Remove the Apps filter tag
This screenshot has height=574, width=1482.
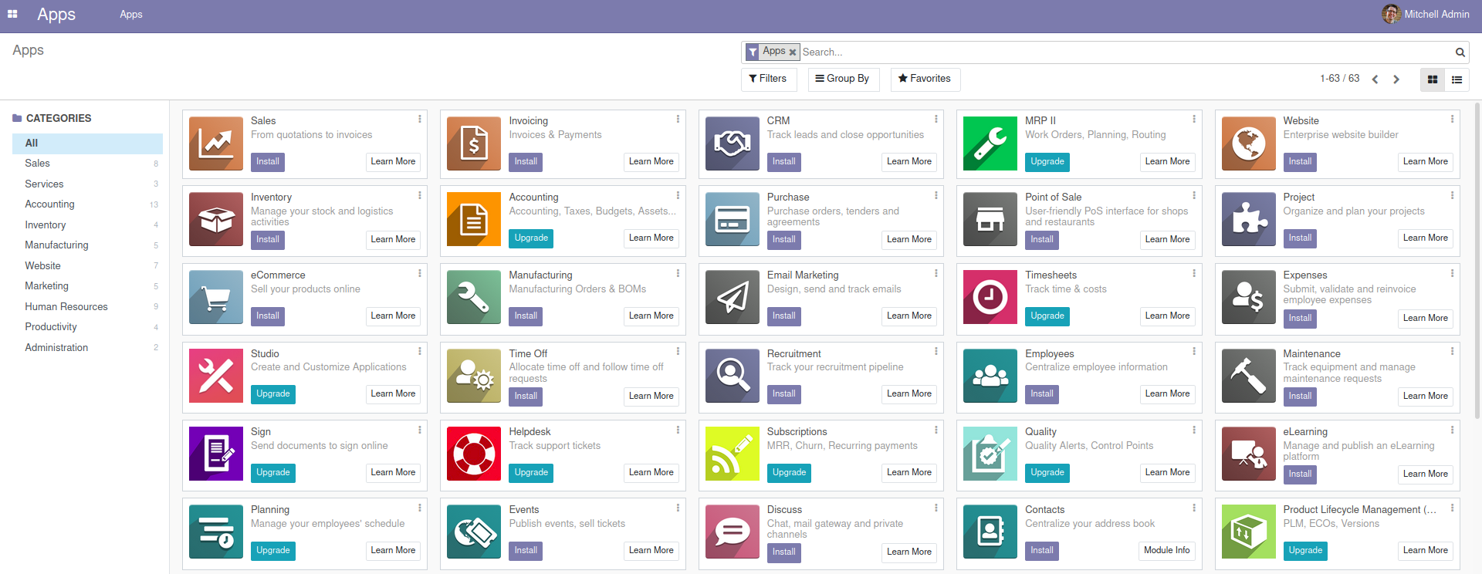pyautogui.click(x=792, y=52)
